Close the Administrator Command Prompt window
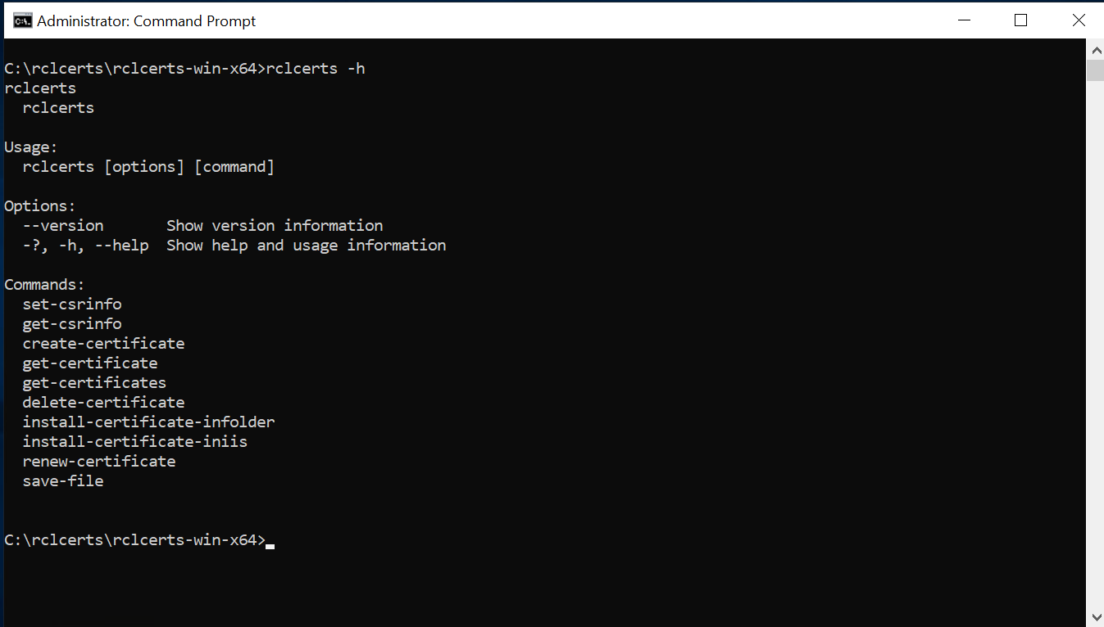 click(x=1078, y=20)
